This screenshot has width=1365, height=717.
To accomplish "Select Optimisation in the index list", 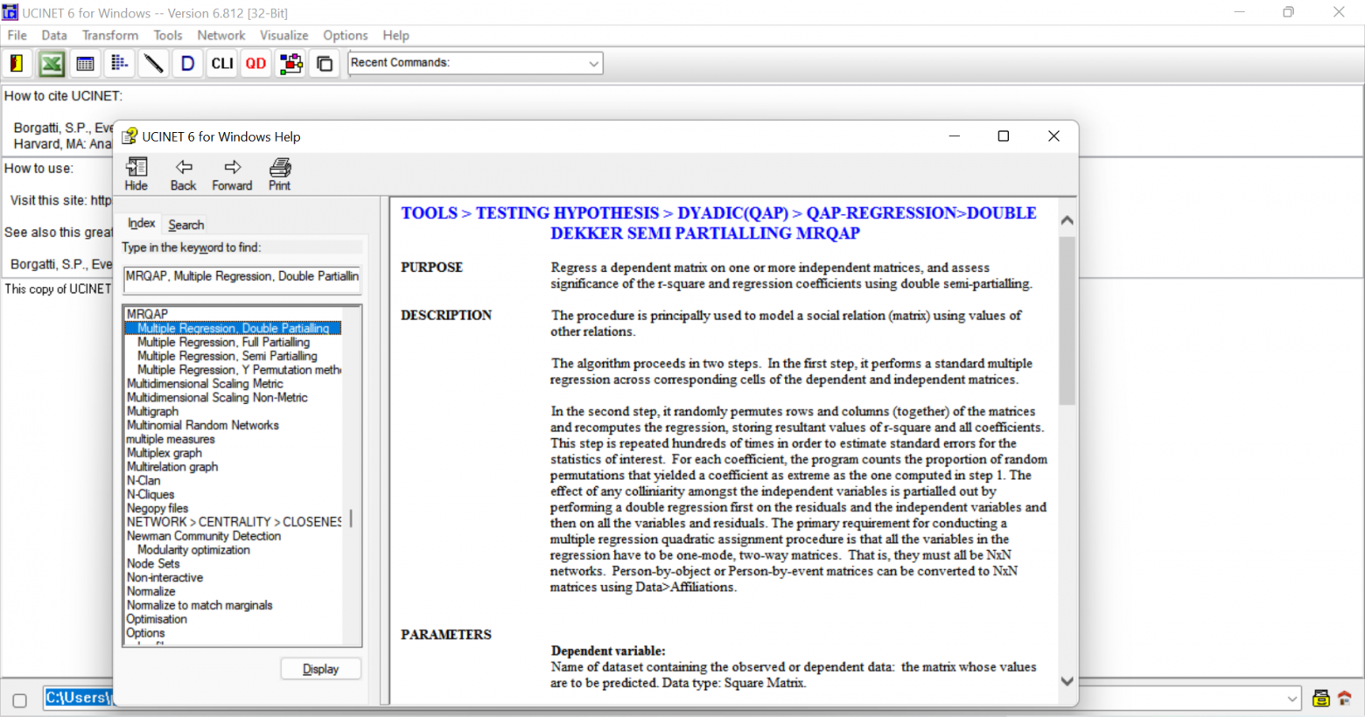I will point(157,619).
